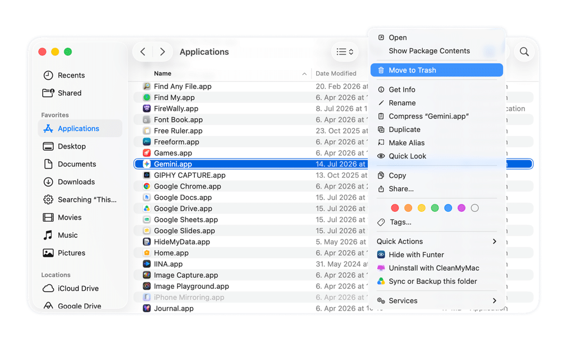Click the HideMyData.app icon
Viewport: 567px width, 341px height.
coord(146,242)
